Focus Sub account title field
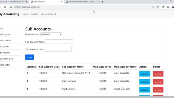This screenshot has height=98, width=174. (x=58, y=49)
